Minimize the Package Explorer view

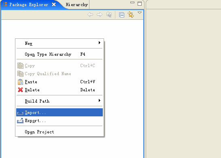pos(132,2)
